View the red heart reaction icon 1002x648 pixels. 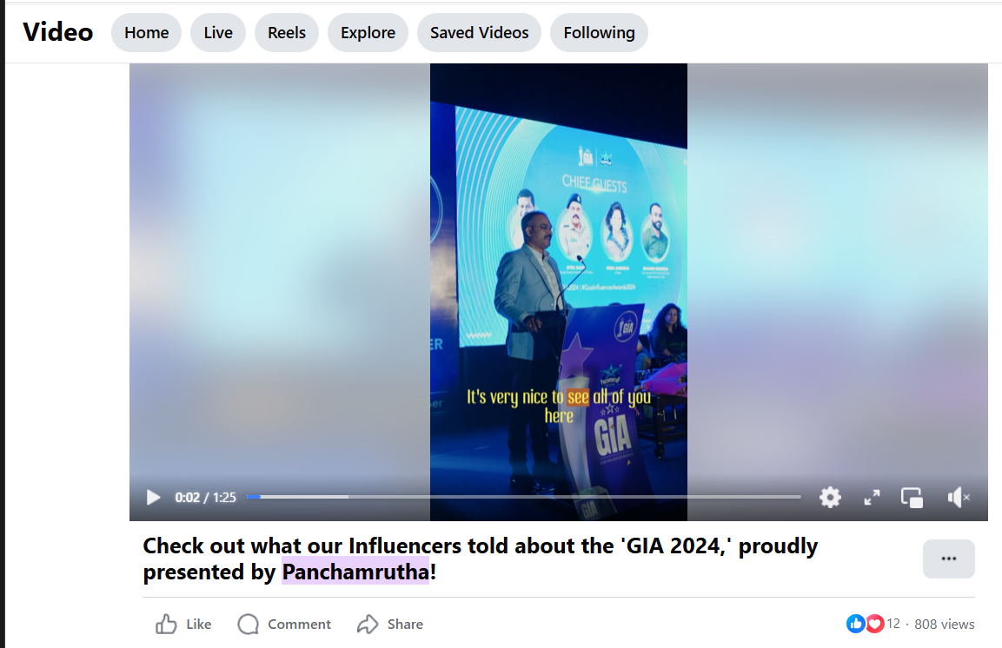[x=875, y=624]
